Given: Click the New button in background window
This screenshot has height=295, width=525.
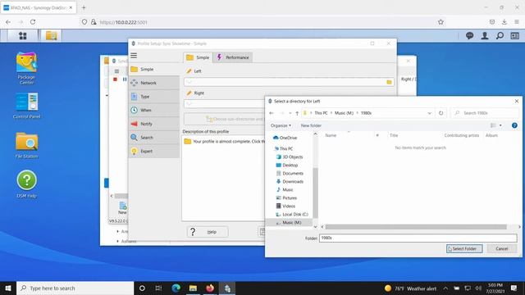Looking at the screenshot, I should tap(122, 208).
